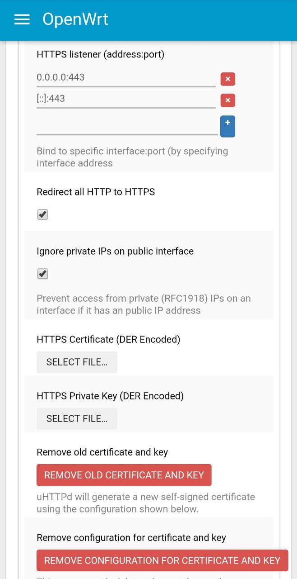Click Ignore private IPs on public interface label
Viewport: 297px width, 579px height.
pyautogui.click(x=115, y=251)
